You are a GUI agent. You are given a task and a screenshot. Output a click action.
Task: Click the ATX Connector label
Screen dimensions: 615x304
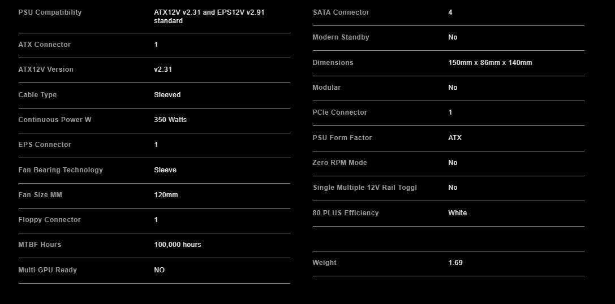(44, 45)
